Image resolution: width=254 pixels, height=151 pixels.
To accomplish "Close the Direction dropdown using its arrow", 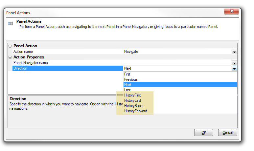I will coord(234,69).
